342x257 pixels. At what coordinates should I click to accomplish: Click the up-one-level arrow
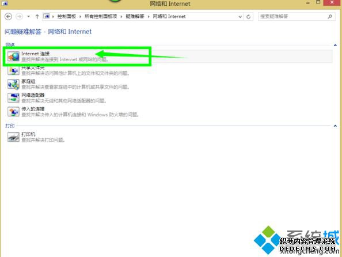point(37,17)
